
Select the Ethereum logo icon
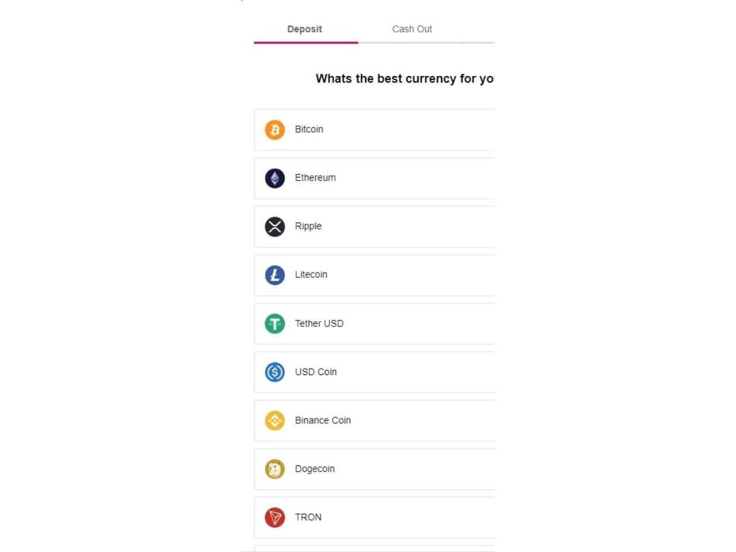click(x=274, y=177)
